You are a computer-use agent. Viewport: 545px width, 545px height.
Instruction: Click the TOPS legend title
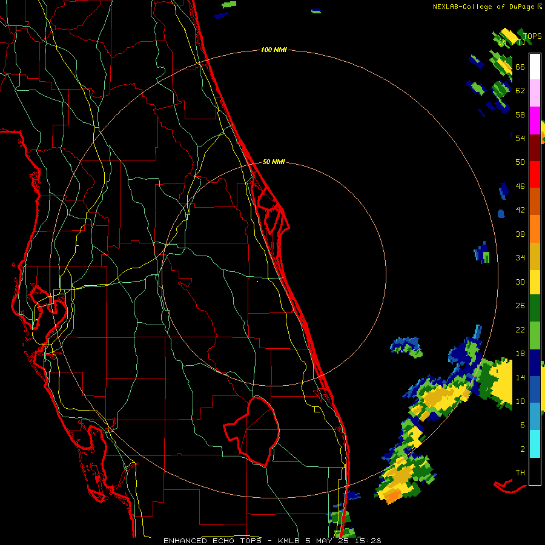click(532, 36)
